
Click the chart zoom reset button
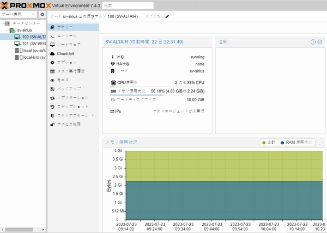(320, 143)
